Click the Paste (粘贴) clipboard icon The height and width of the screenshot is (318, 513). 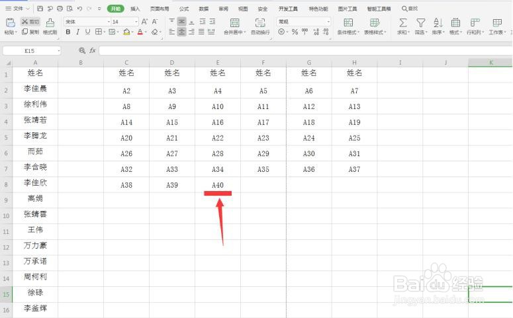click(11, 22)
